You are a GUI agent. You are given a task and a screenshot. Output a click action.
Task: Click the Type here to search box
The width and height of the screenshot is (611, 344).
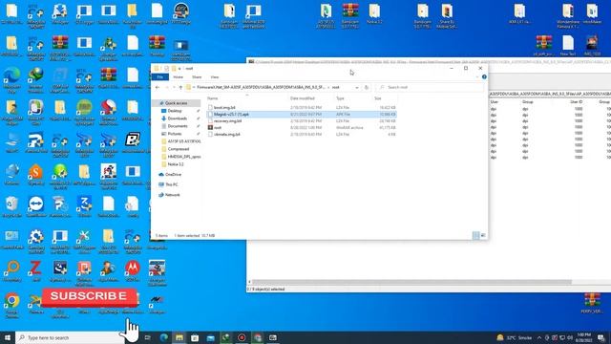70,337
